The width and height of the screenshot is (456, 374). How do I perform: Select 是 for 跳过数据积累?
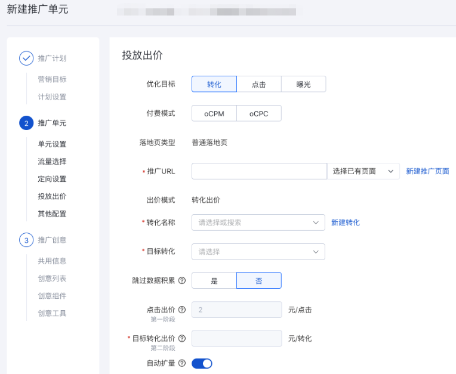click(x=214, y=280)
